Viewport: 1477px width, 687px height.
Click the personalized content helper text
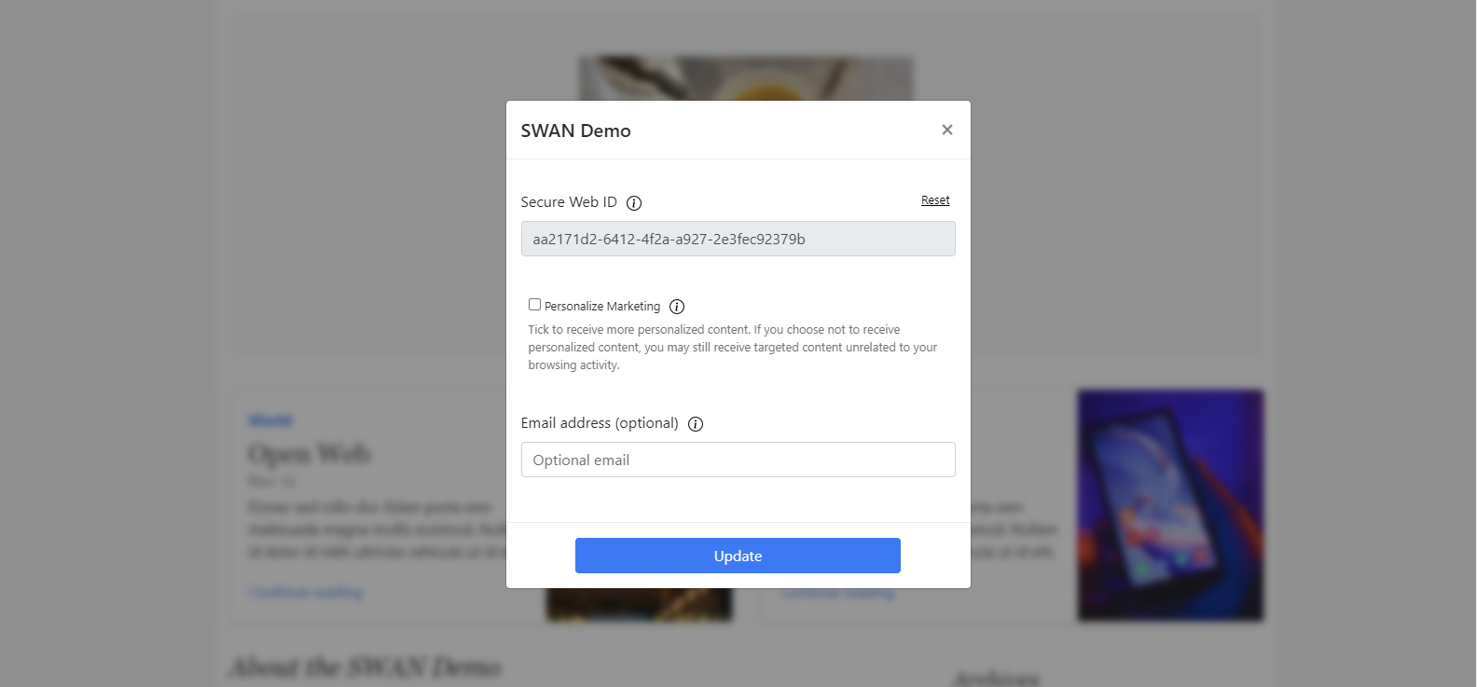click(x=732, y=348)
